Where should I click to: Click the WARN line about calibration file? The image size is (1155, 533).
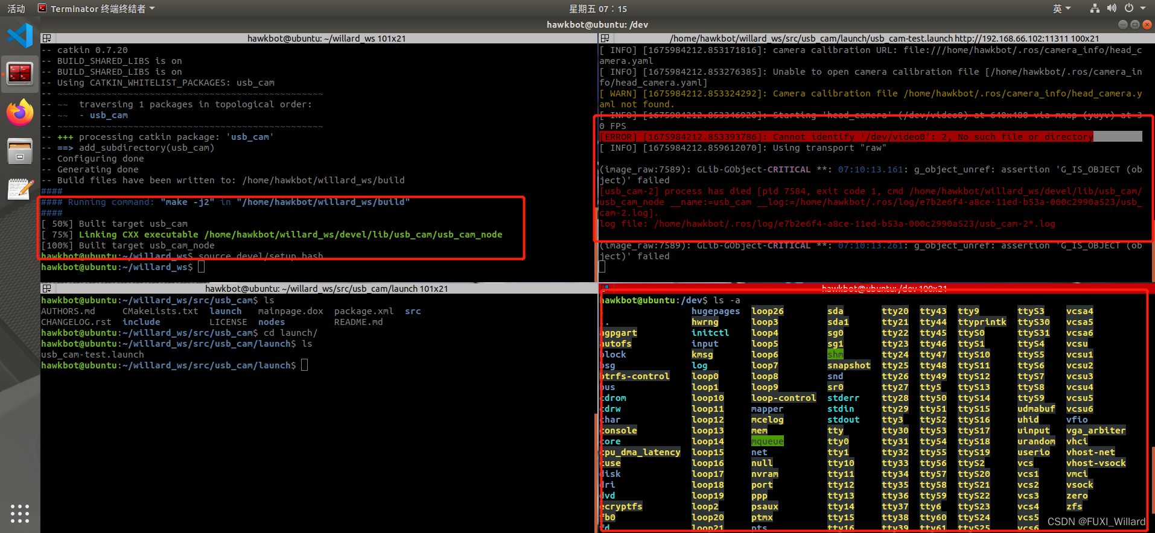(x=871, y=99)
